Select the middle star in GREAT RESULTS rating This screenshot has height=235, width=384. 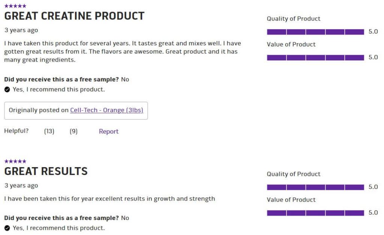(x=15, y=161)
